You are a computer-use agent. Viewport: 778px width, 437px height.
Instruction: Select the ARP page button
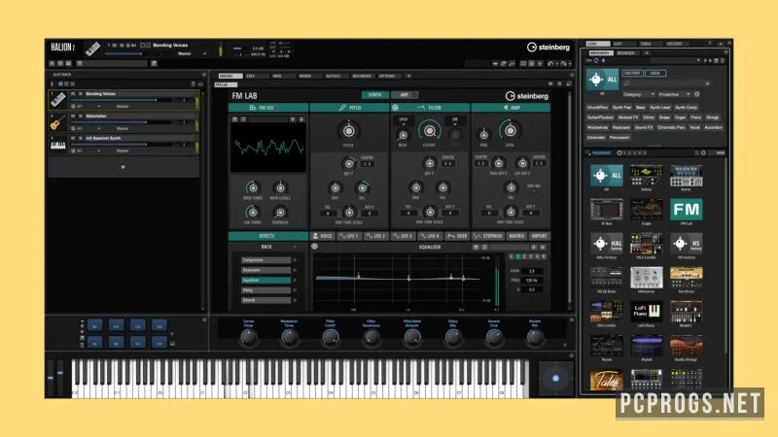click(x=405, y=94)
